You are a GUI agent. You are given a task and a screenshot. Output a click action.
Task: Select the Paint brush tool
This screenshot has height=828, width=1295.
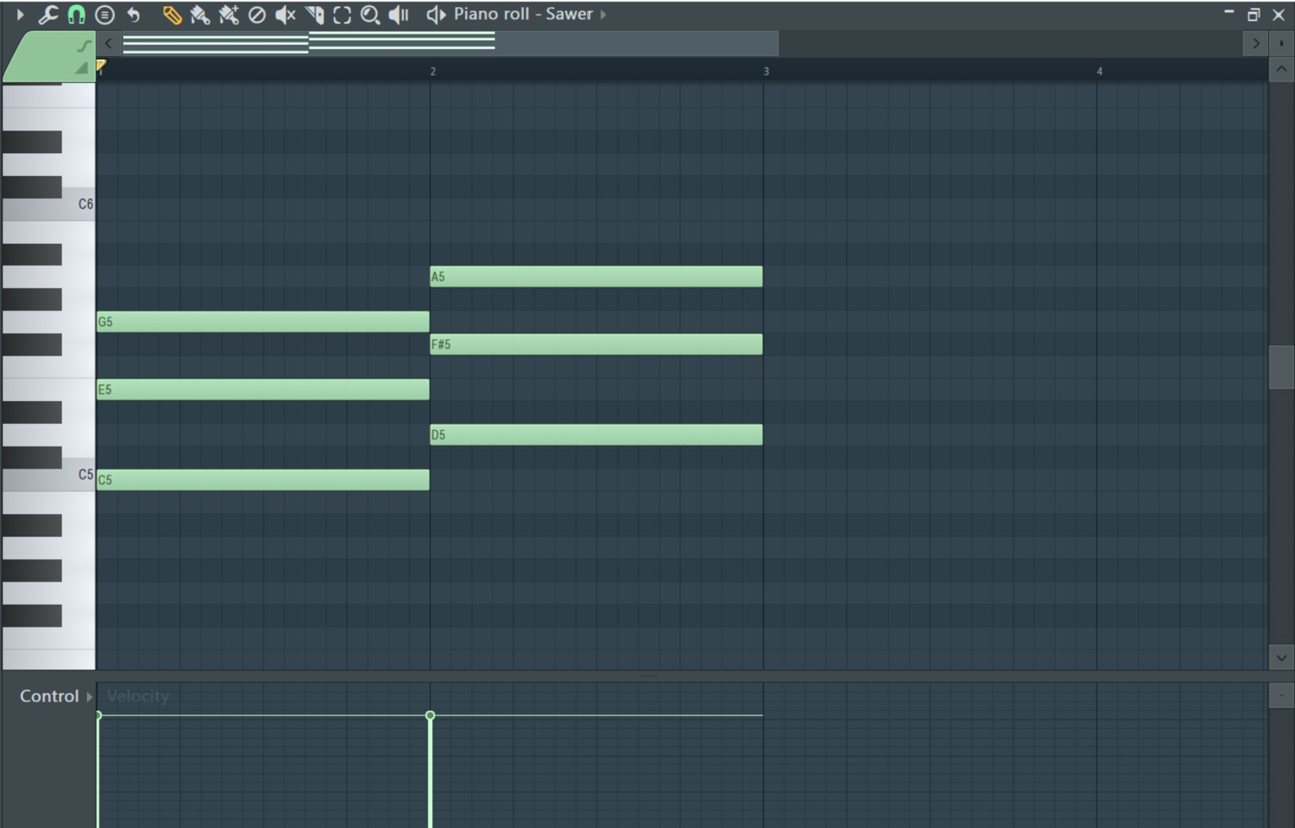point(200,14)
